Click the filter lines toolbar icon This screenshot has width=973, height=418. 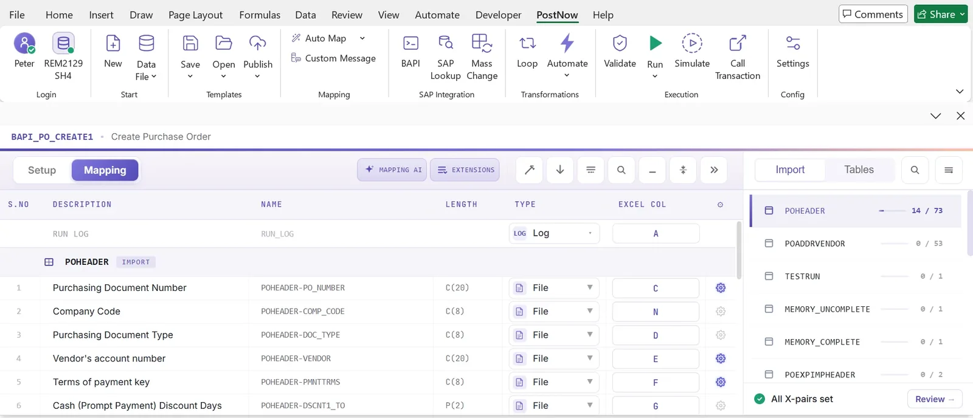tap(590, 170)
